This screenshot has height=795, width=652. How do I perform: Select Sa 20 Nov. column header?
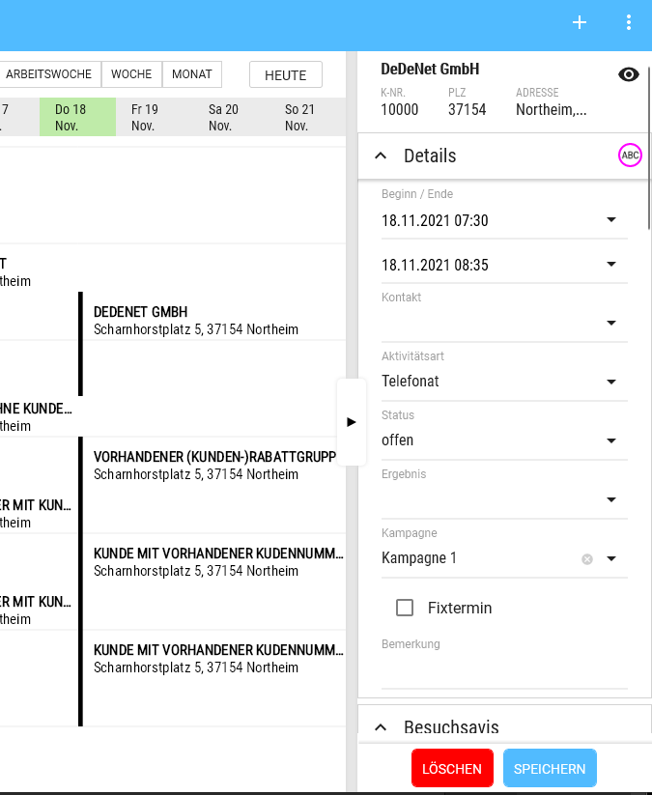[x=231, y=117]
